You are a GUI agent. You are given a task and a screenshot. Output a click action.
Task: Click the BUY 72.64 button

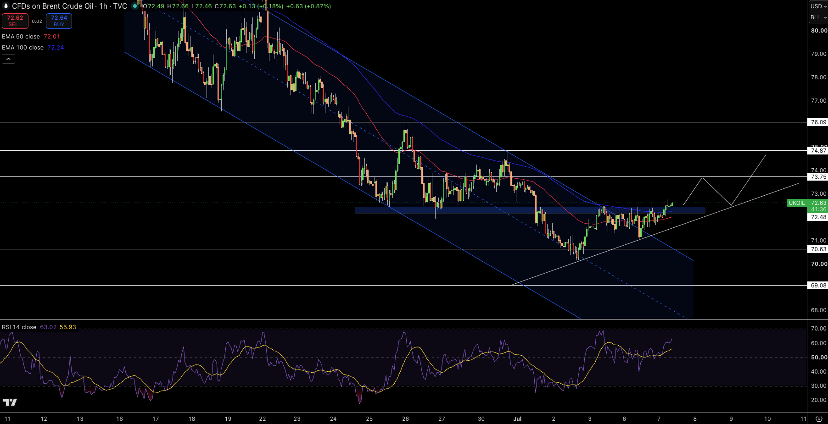click(59, 21)
